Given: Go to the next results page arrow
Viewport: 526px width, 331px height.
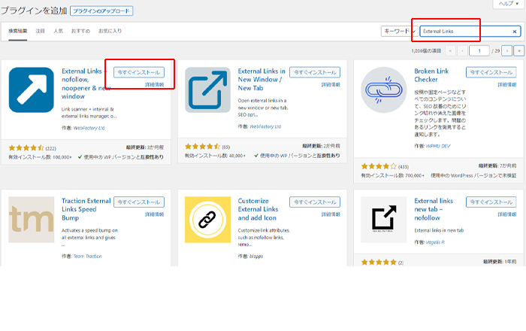Looking at the screenshot, I should [507, 50].
